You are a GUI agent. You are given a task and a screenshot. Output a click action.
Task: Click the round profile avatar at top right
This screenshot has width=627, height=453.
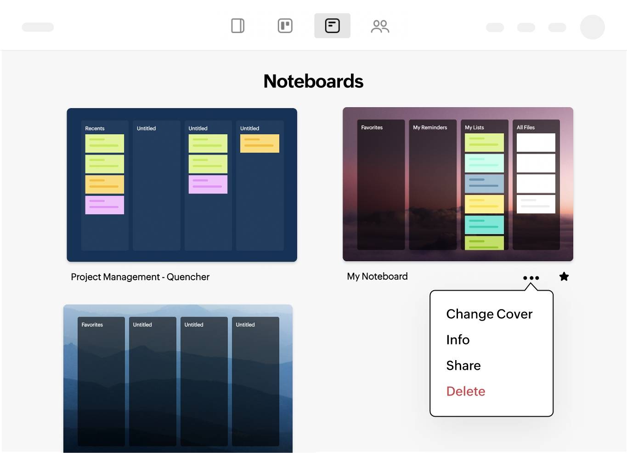point(592,27)
